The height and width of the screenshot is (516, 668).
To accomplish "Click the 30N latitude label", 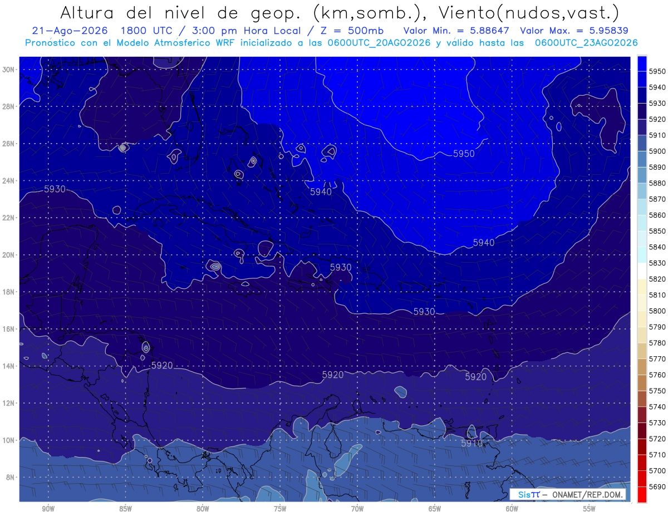I will click(x=8, y=69).
